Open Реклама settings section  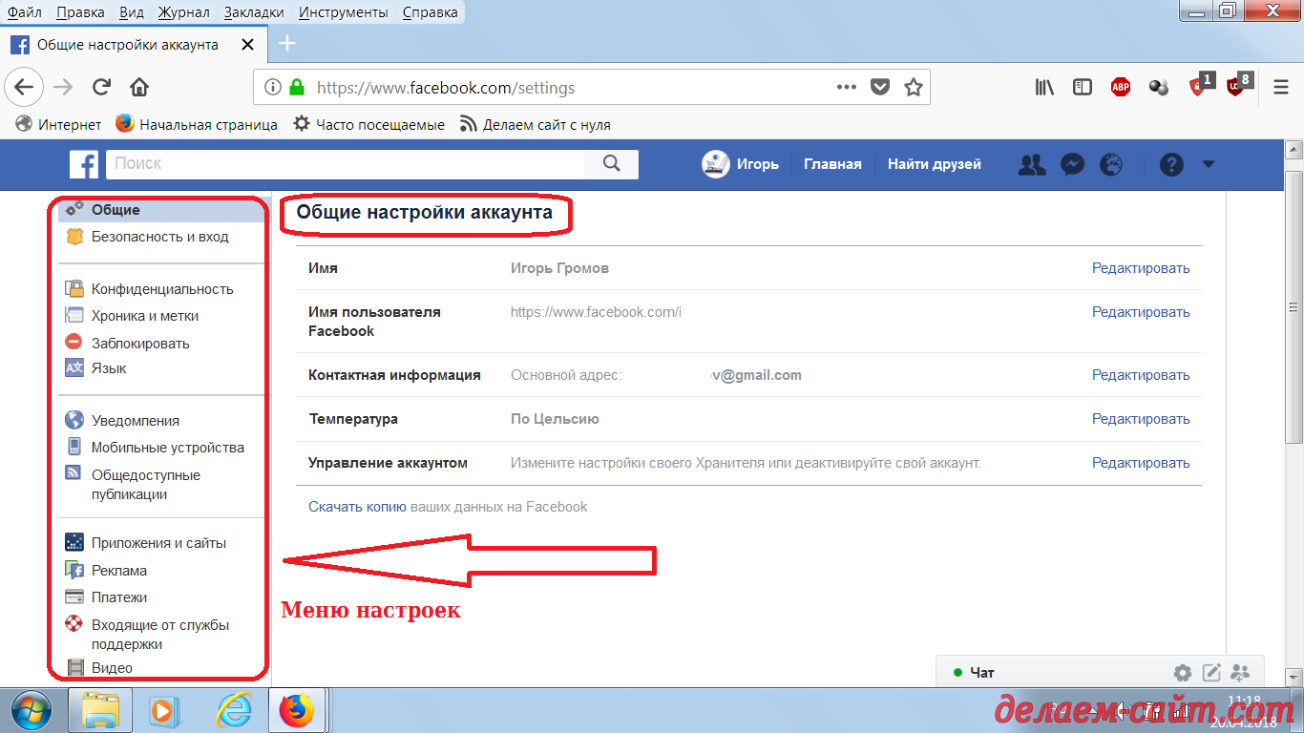(x=118, y=571)
